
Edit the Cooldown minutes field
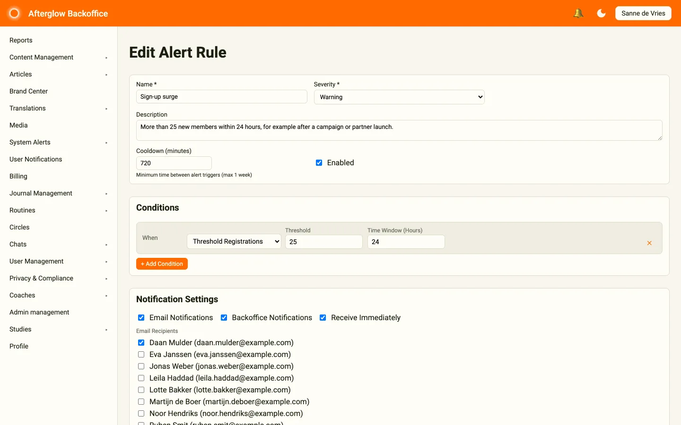click(174, 163)
